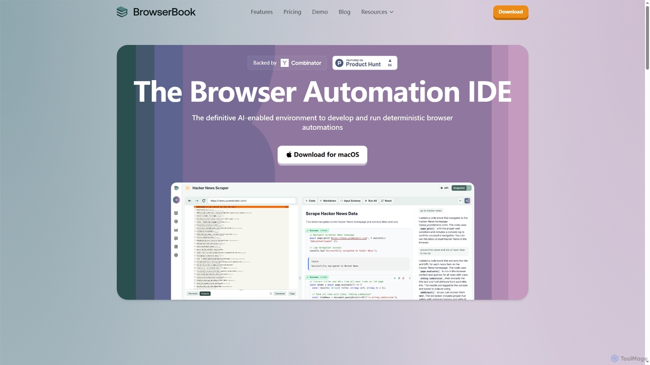Screen dimensions: 650x365
Task: Open the Backed by Y Combinator badge
Action: point(287,63)
